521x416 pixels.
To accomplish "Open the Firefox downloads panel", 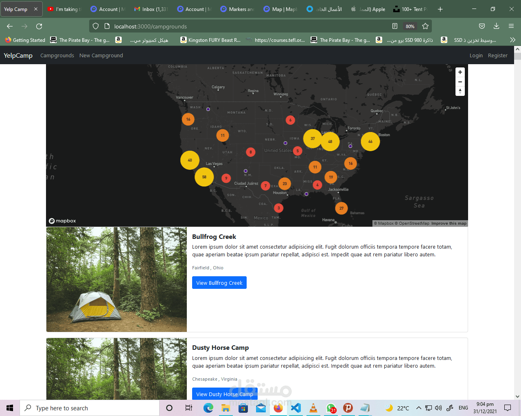I will [496, 26].
